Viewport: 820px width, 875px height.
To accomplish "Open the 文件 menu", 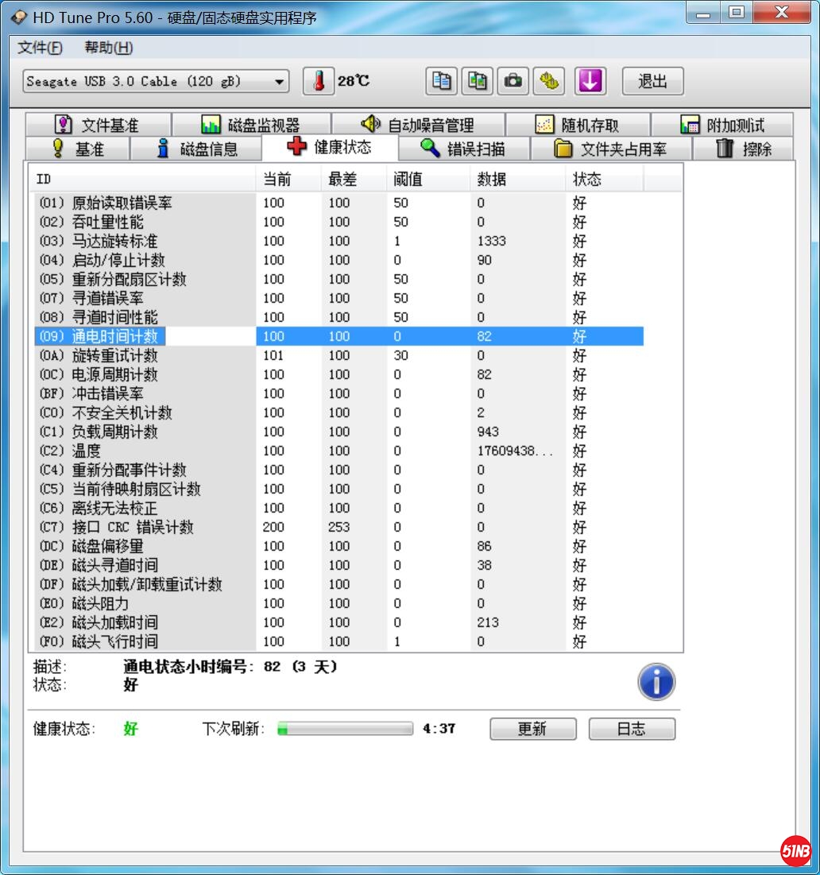I will (40, 48).
